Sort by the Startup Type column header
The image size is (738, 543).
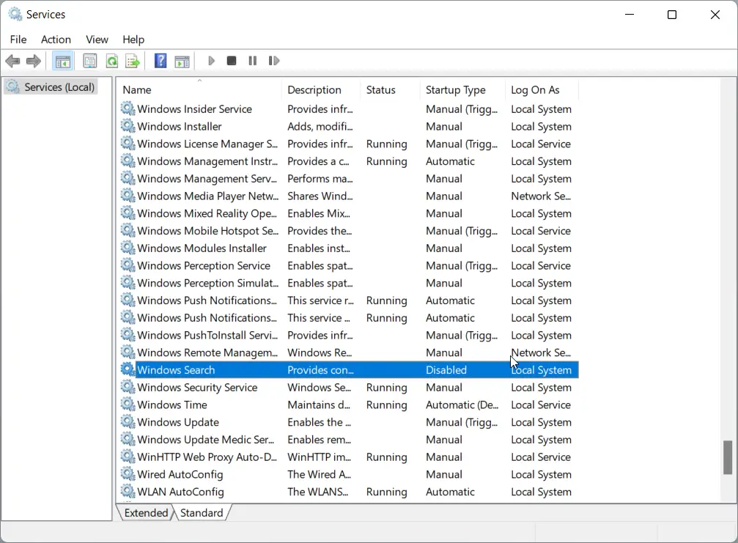click(462, 90)
